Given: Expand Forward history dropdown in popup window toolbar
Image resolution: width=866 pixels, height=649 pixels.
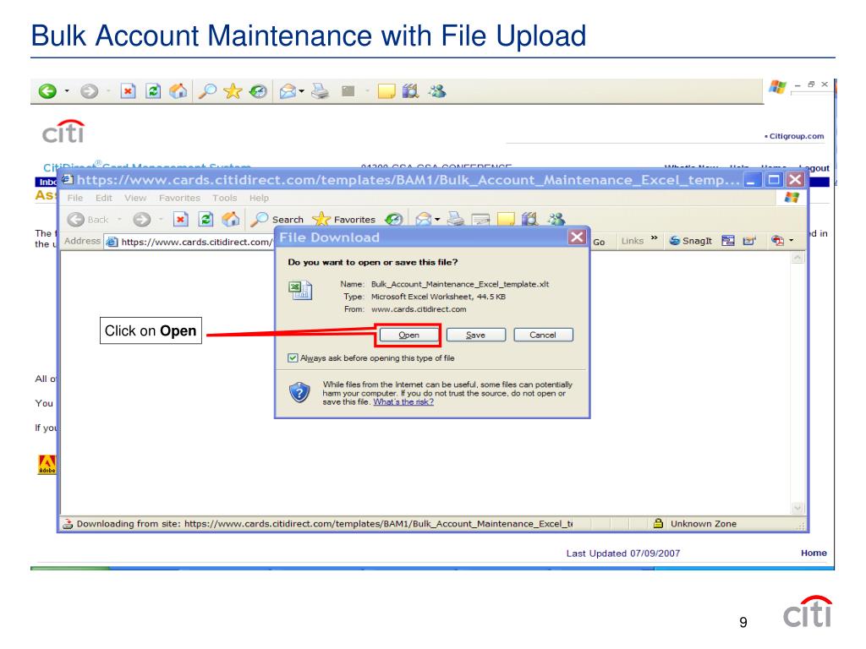Looking at the screenshot, I should click(x=161, y=220).
